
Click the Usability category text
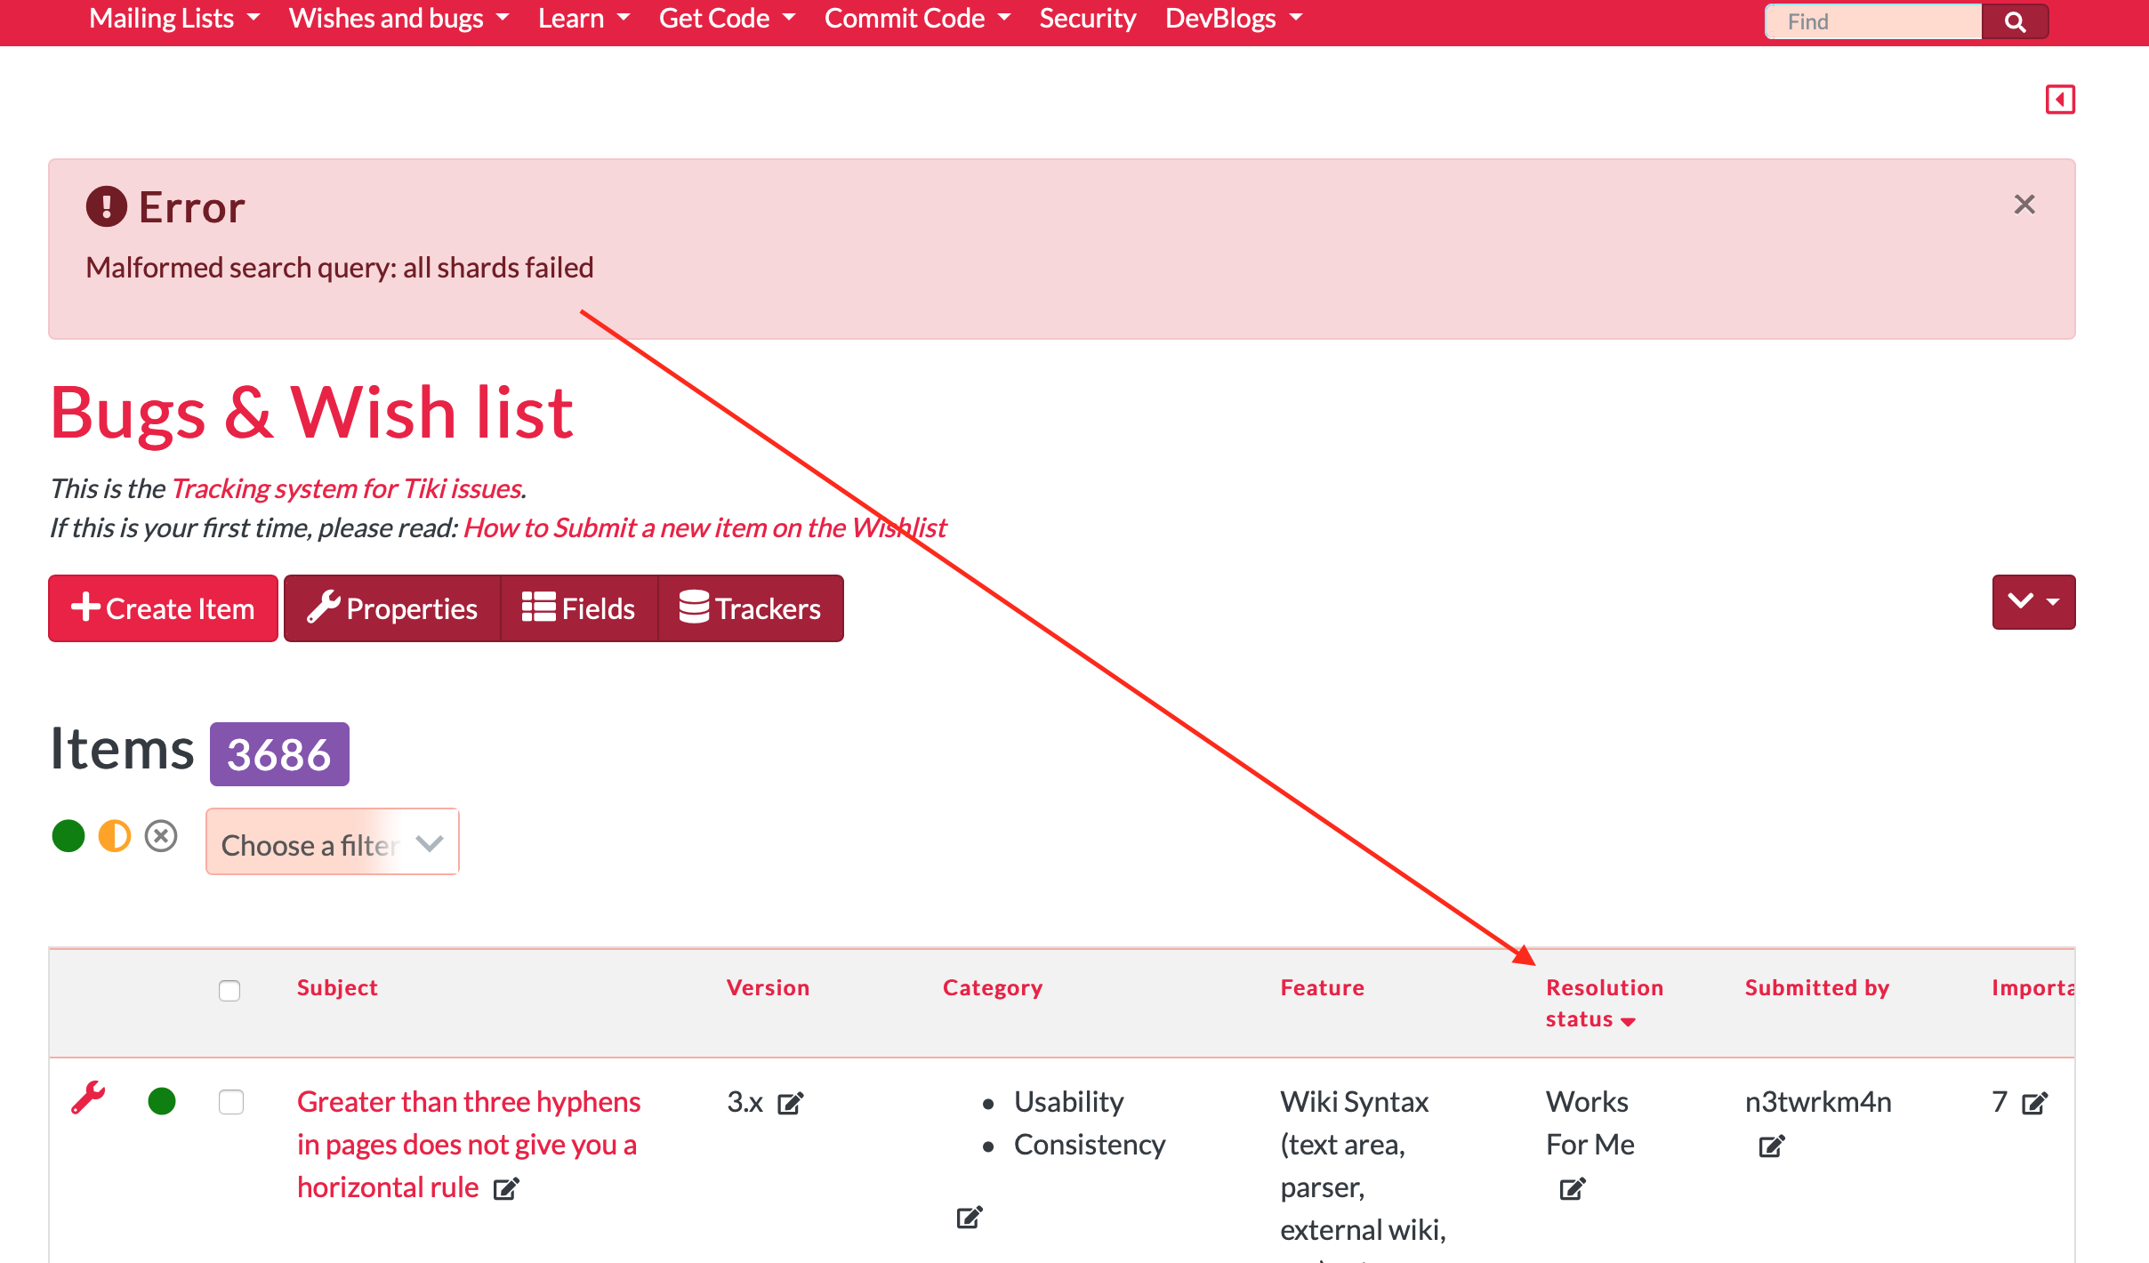(x=1068, y=1101)
